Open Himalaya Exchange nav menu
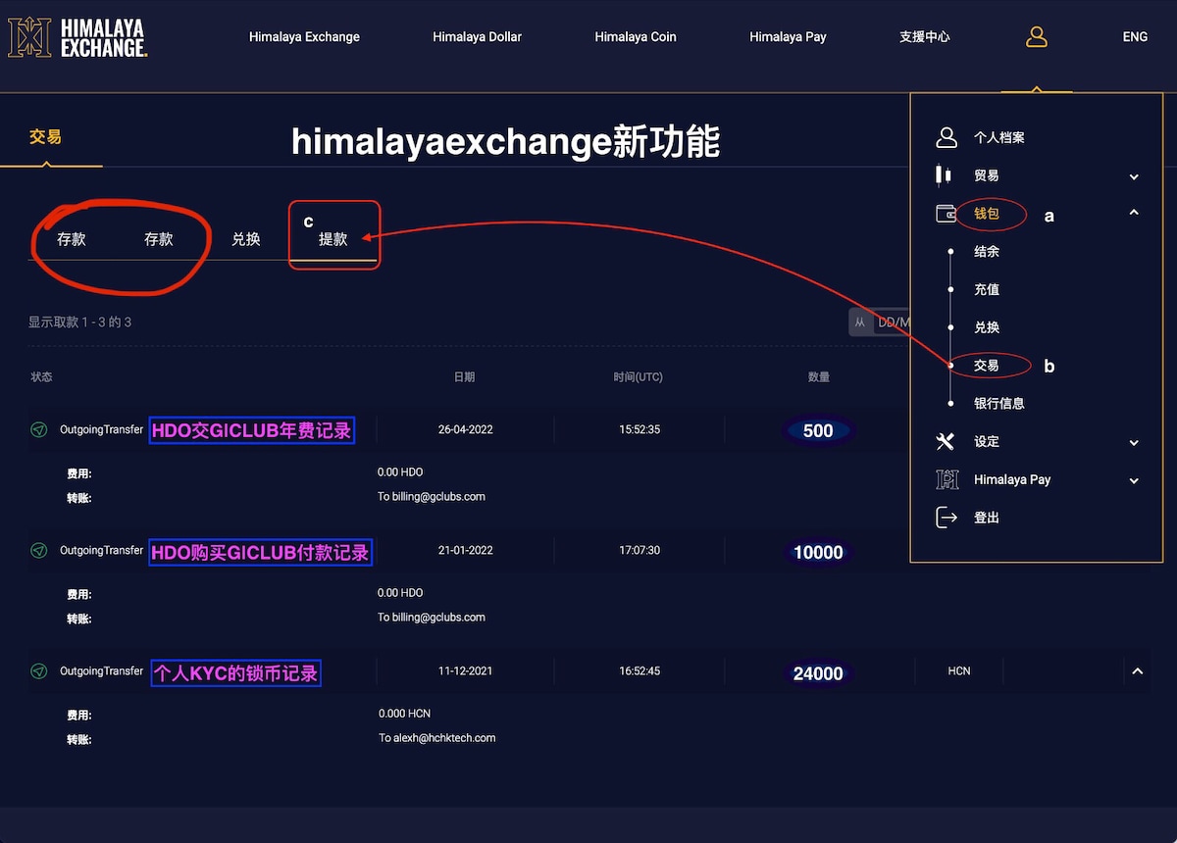The width and height of the screenshot is (1177, 843). (x=304, y=37)
